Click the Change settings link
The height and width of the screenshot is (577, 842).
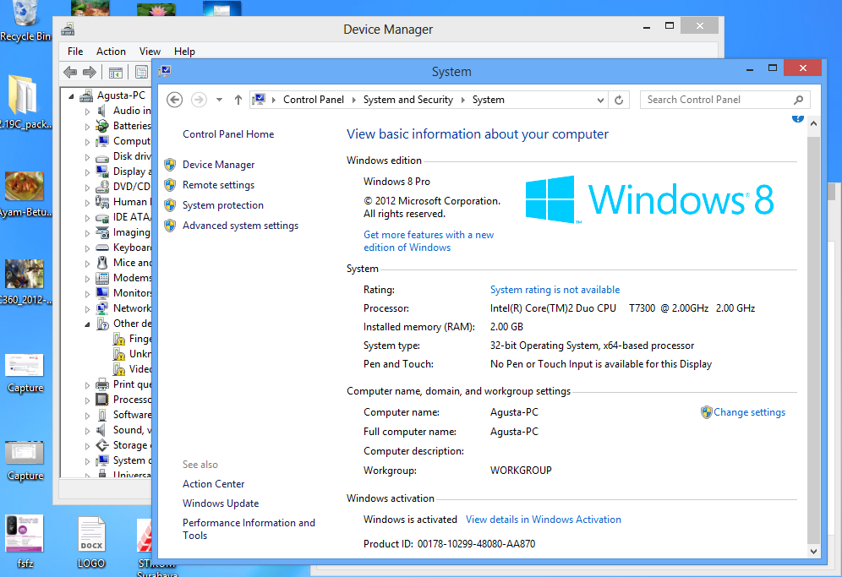(750, 411)
